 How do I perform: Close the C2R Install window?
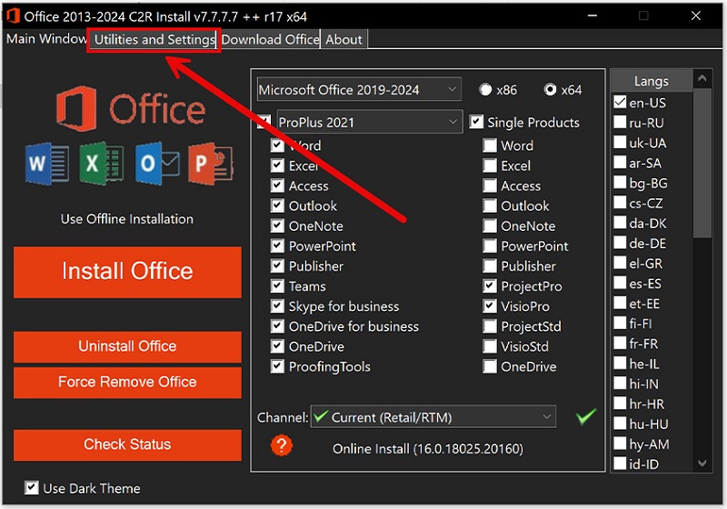(696, 15)
